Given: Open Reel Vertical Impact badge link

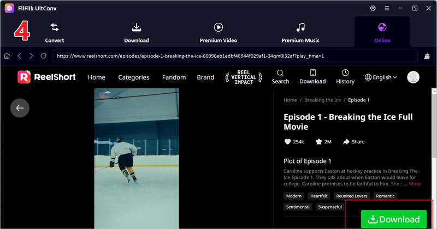Looking at the screenshot, I should [x=244, y=77].
